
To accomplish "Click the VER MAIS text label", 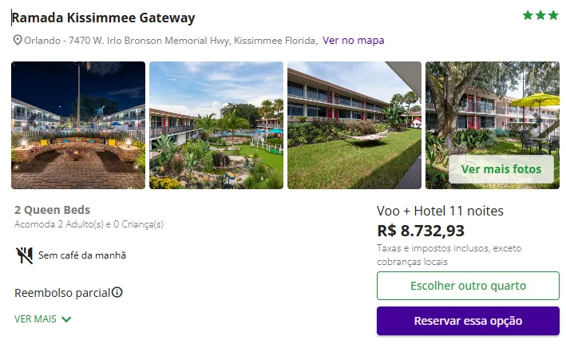I will click(35, 319).
